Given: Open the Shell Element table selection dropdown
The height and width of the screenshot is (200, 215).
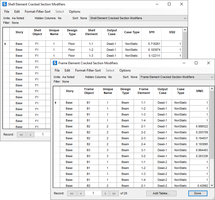Looking at the screenshot, I should 138,18.
